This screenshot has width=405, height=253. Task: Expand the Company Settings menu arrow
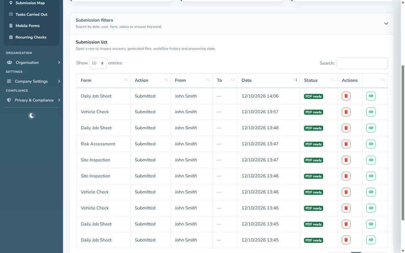pyautogui.click(x=59, y=81)
